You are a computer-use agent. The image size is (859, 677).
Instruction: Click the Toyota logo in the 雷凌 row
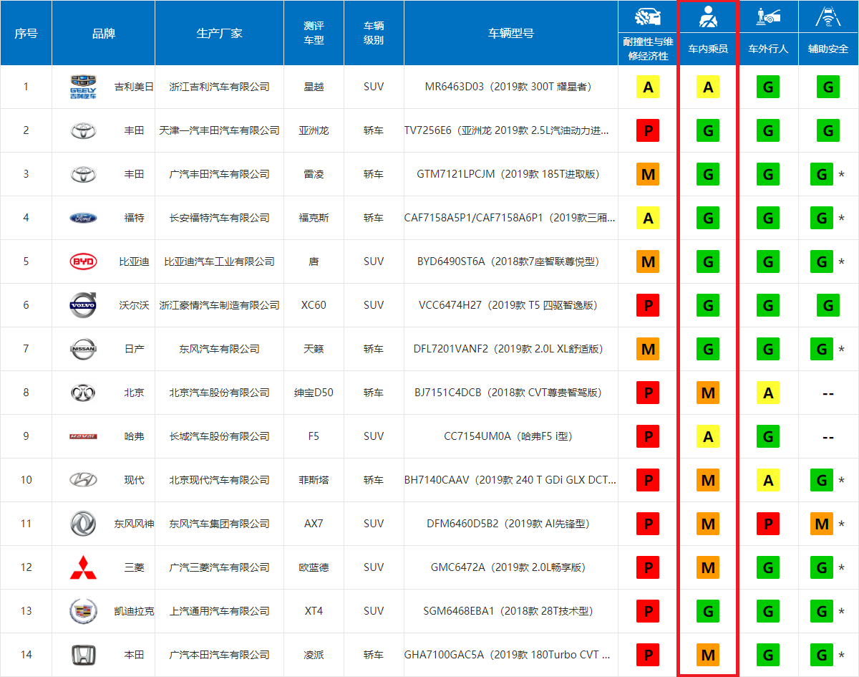(83, 174)
